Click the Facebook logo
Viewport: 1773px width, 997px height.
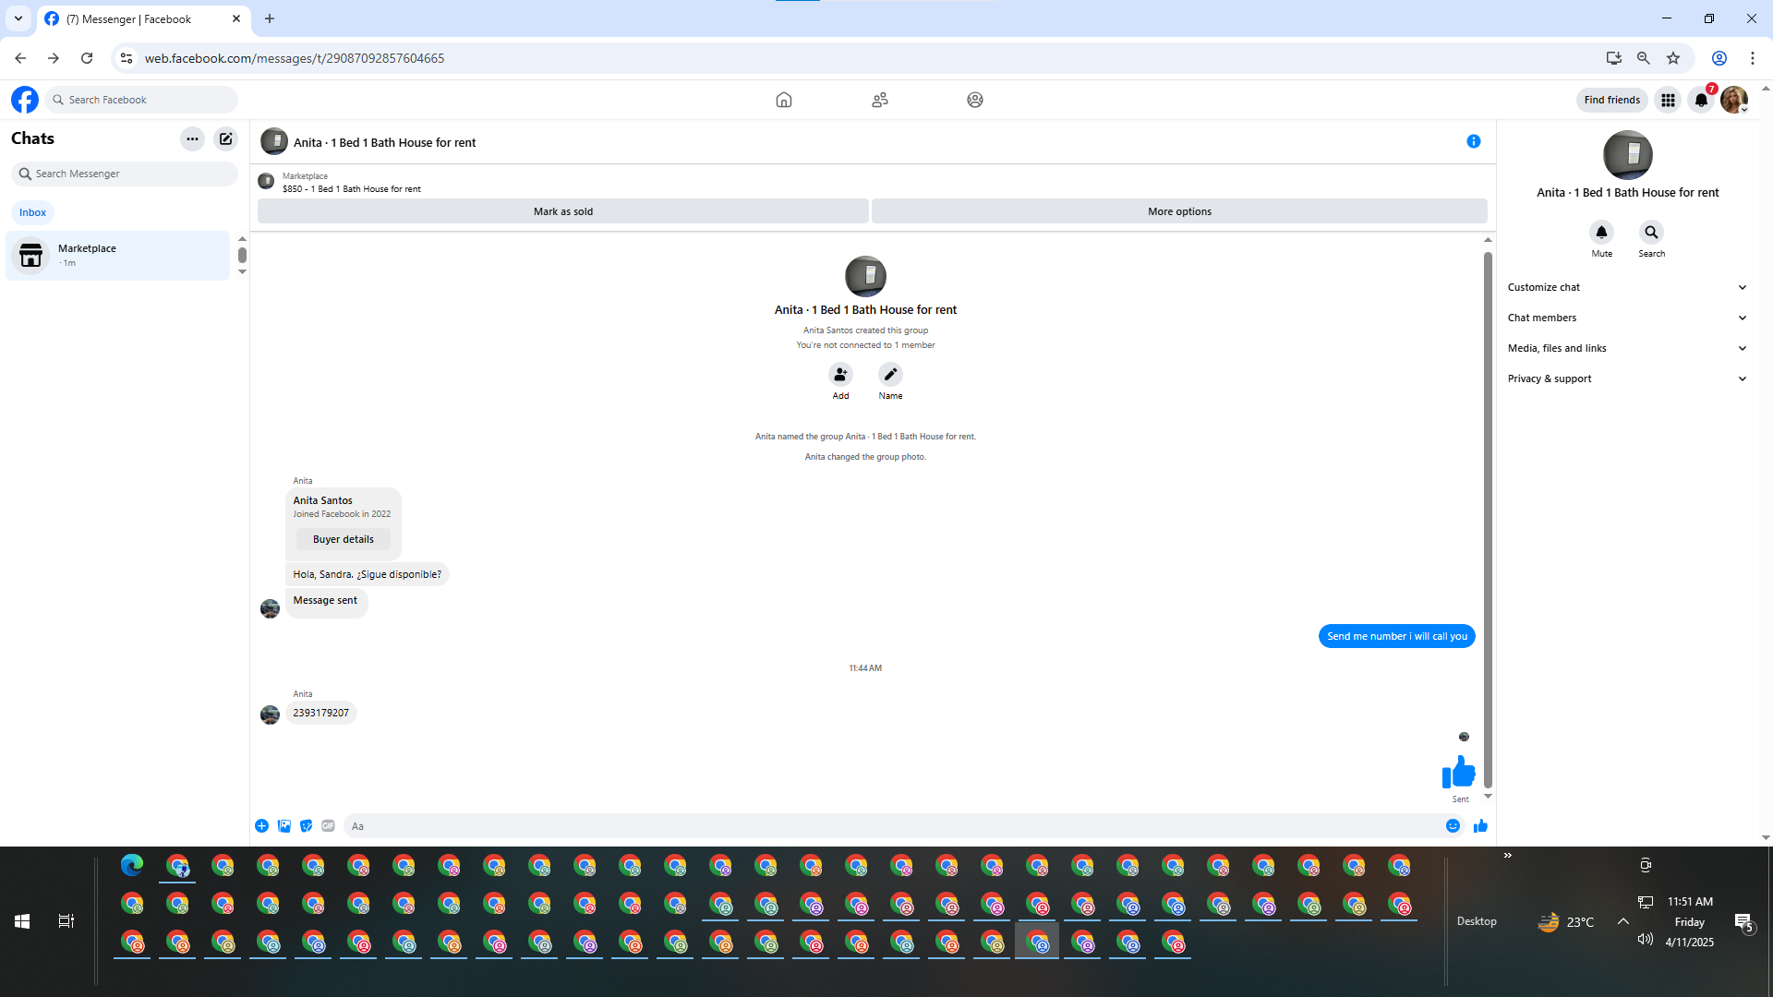25,100
